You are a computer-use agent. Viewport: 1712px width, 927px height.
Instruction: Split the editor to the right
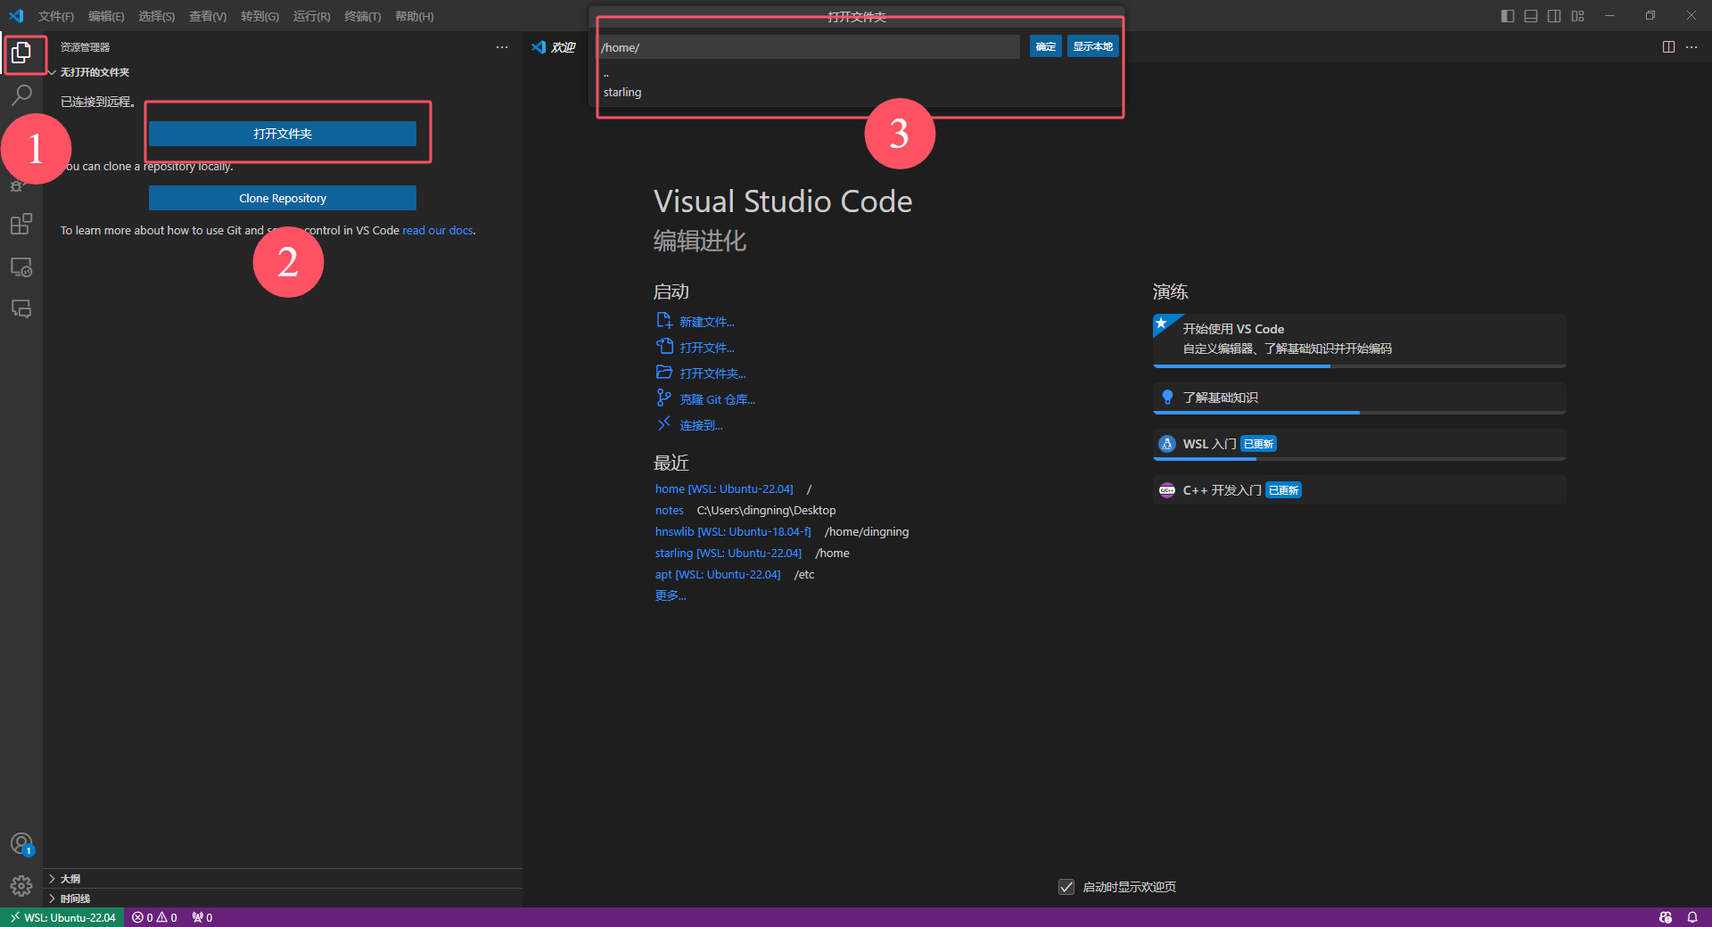click(x=1668, y=47)
